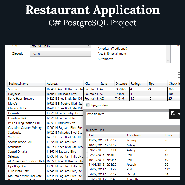Click check-in count 166
185x185 pixels.
pos(174,94)
